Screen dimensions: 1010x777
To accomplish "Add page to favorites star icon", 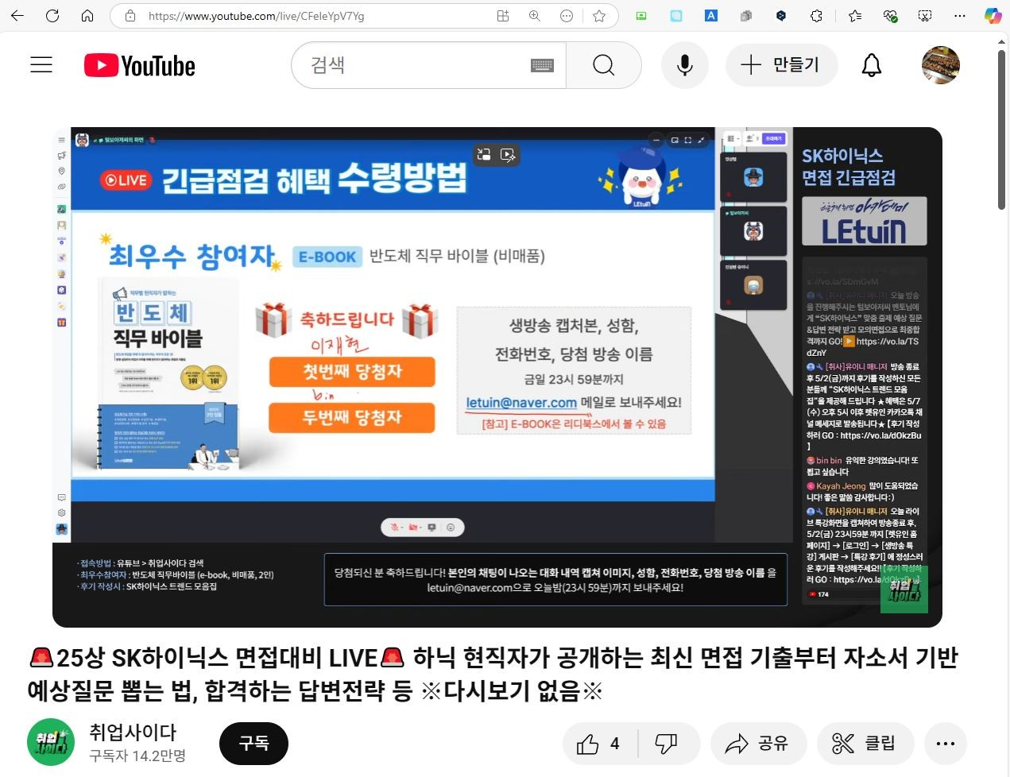I will coord(599,16).
